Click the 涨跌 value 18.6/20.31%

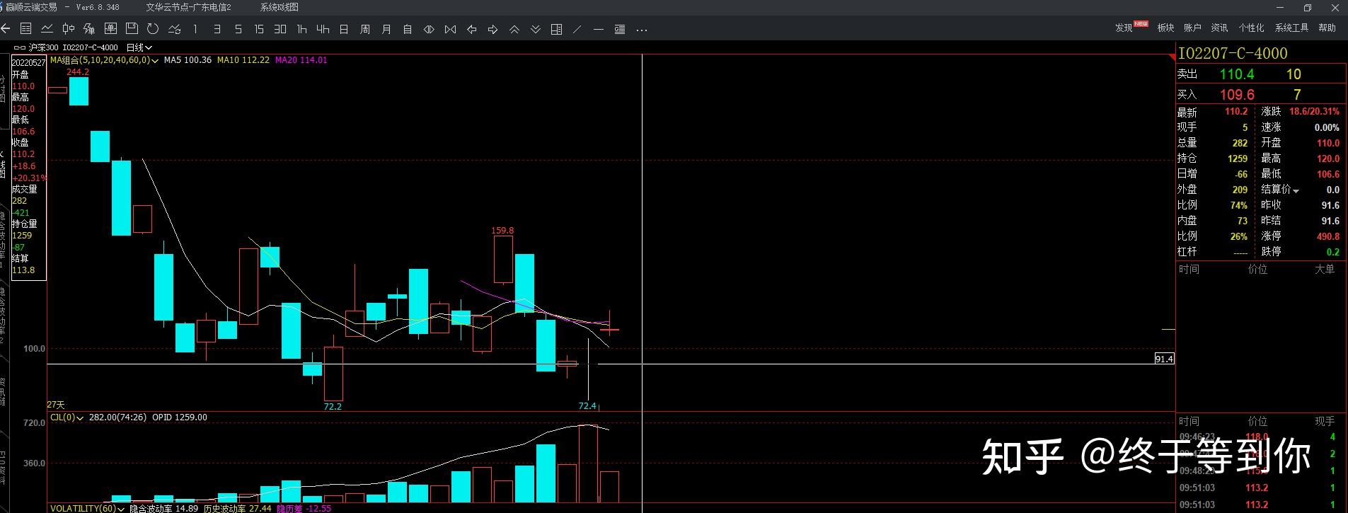[1314, 112]
